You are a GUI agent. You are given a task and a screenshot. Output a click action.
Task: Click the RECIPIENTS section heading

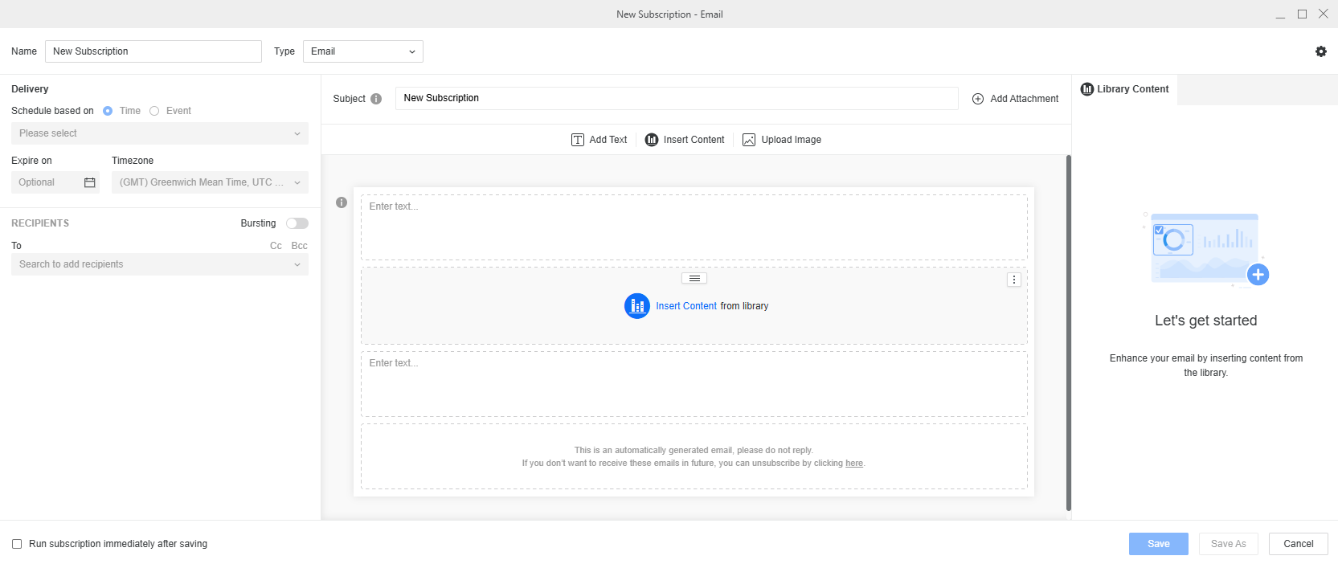[40, 223]
